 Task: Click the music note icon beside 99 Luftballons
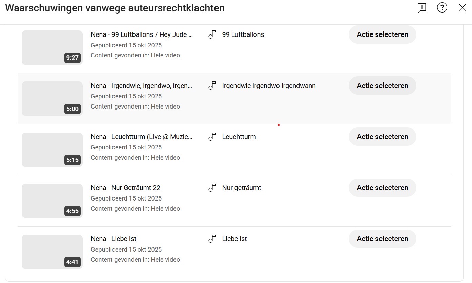[212, 34]
